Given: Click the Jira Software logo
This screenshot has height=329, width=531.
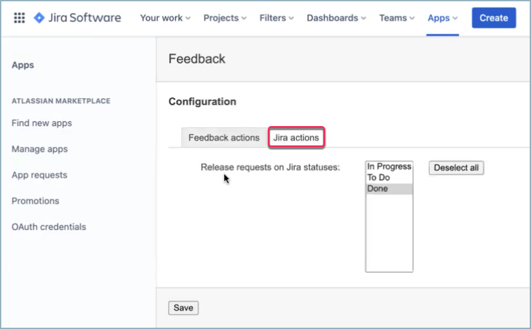Looking at the screenshot, I should (x=77, y=17).
